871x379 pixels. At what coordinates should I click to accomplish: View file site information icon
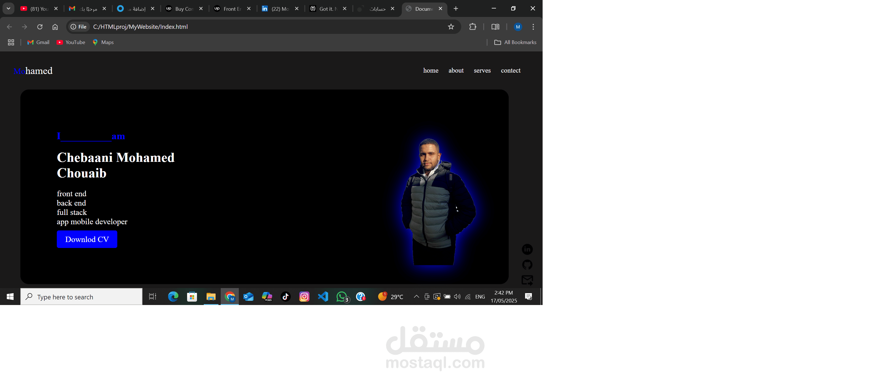[x=79, y=27]
